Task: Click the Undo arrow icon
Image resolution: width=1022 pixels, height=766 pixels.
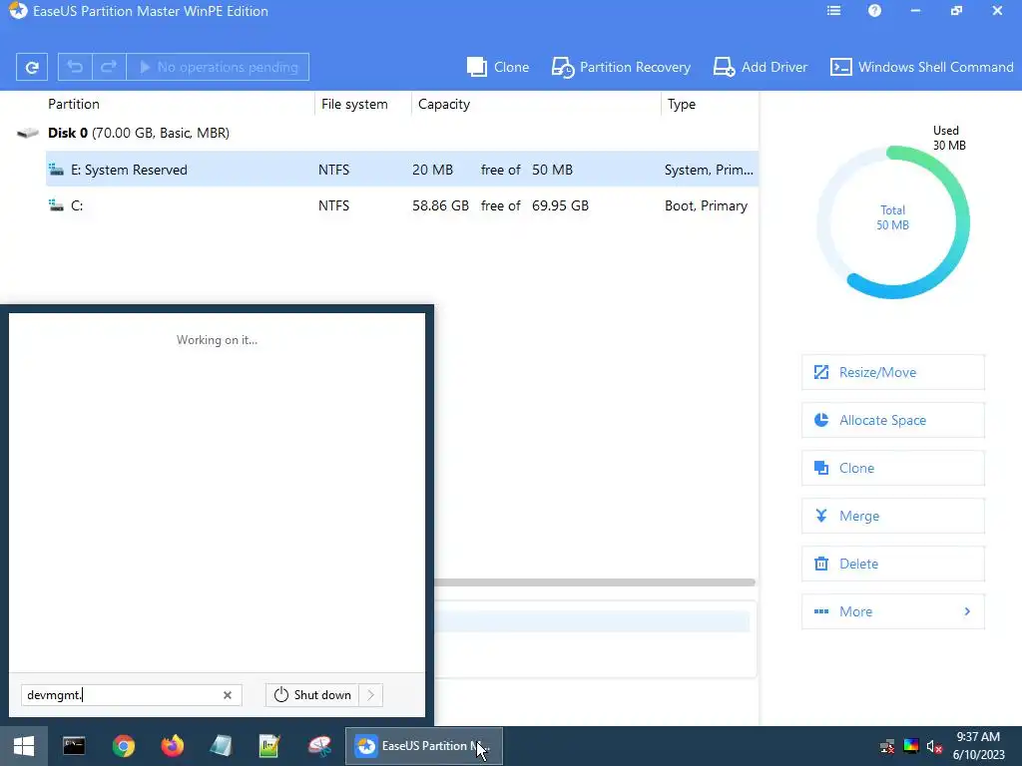Action: click(75, 67)
